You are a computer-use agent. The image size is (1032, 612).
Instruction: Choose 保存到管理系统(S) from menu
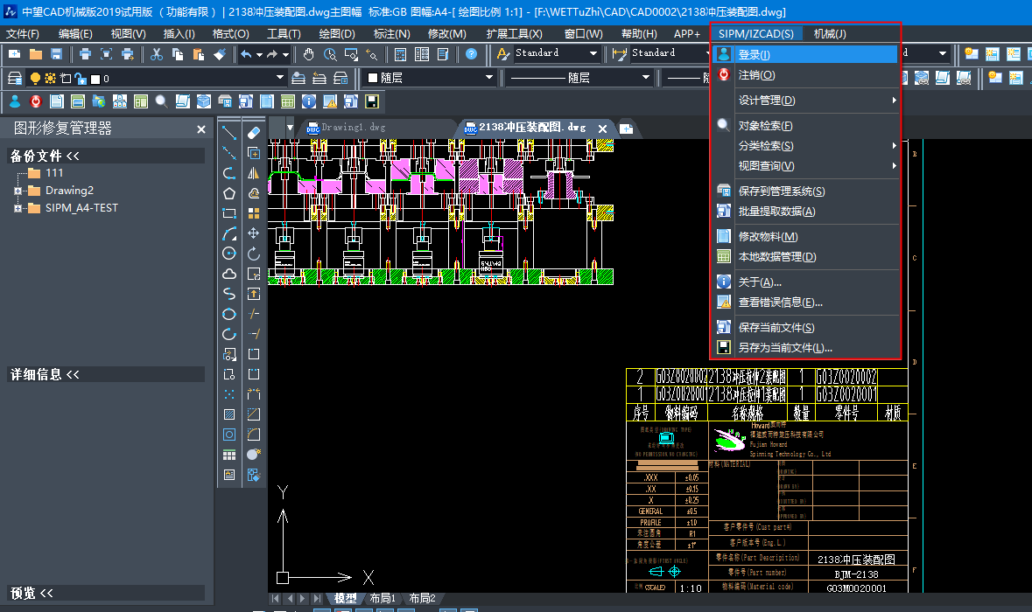(x=782, y=191)
